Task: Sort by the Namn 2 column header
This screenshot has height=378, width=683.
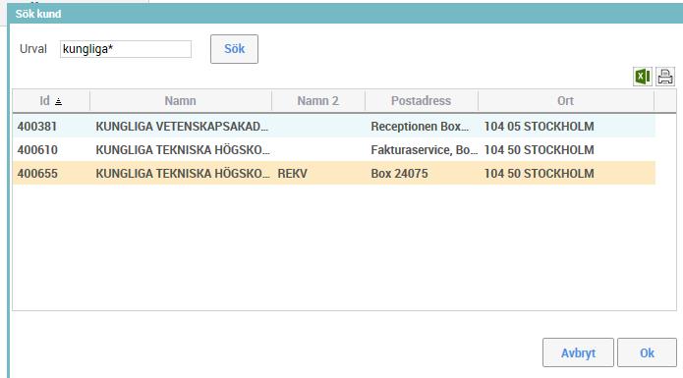Action: (x=318, y=101)
